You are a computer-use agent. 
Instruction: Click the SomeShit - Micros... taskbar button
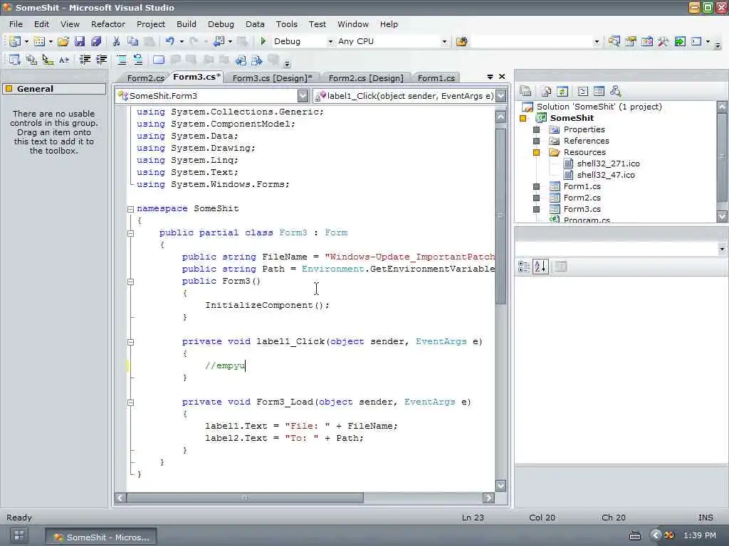click(x=101, y=537)
